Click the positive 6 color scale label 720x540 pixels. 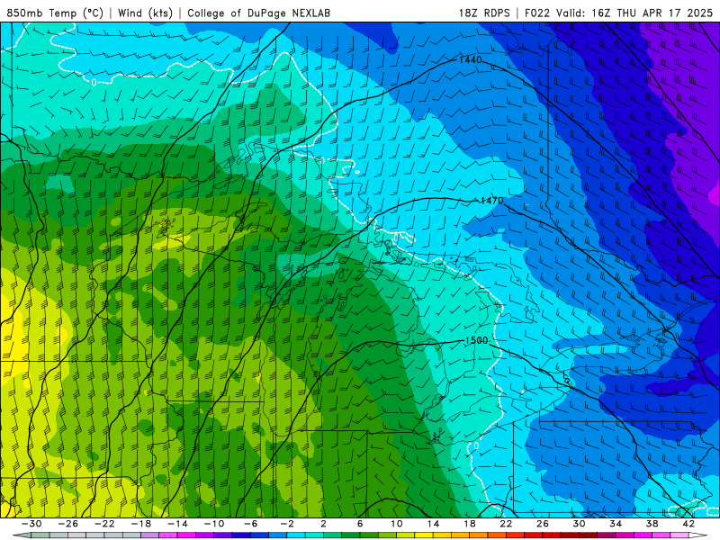click(360, 524)
